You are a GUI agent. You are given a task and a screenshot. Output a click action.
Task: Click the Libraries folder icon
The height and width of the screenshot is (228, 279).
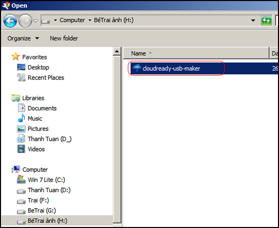point(16,98)
